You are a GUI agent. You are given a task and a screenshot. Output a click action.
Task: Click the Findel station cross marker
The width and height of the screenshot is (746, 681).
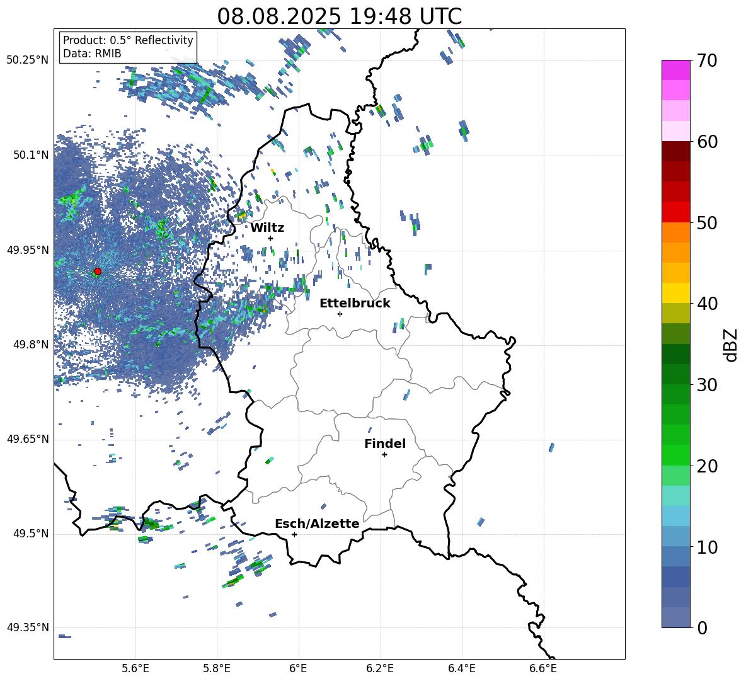[x=384, y=455]
